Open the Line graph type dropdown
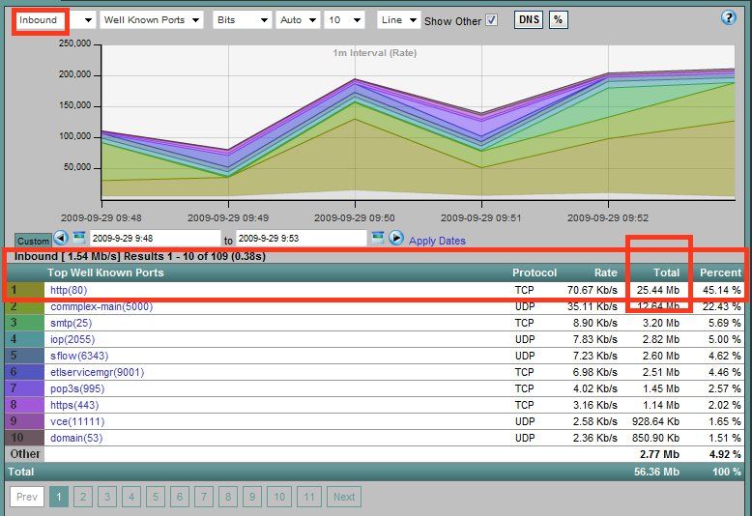Image resolution: width=752 pixels, height=516 pixels. click(x=399, y=20)
